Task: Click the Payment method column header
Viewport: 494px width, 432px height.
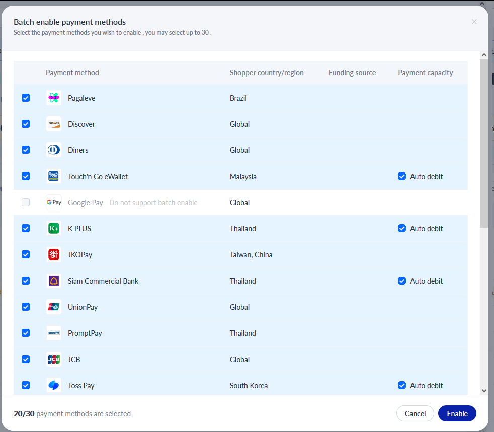Action: 72,73
